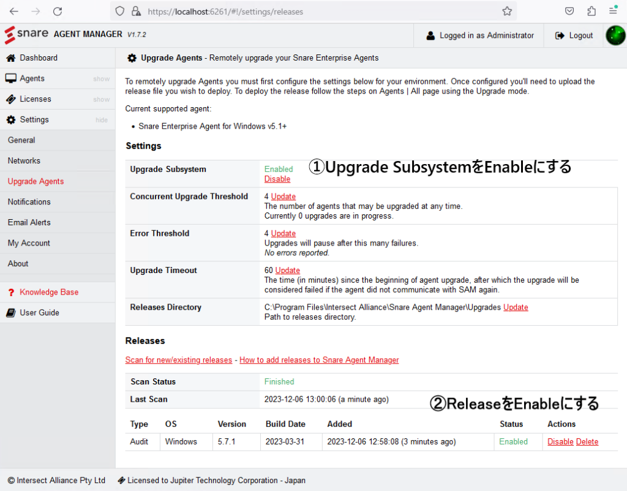Viewport: 627px width, 491px height.
Task: Click the browser back arrow
Action: (x=14, y=11)
